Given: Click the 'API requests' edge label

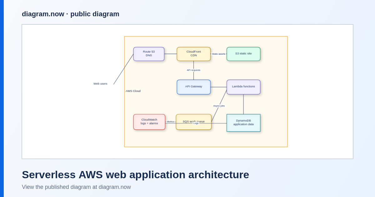Looking at the screenshot, I should 193,70.
